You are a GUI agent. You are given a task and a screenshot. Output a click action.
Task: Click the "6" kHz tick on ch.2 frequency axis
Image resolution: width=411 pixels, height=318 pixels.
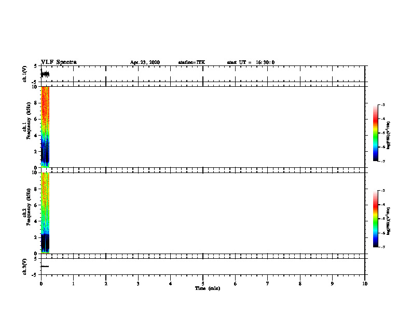[x=36, y=205]
